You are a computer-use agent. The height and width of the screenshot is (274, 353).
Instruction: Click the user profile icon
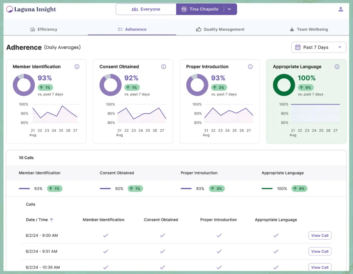[x=341, y=9]
